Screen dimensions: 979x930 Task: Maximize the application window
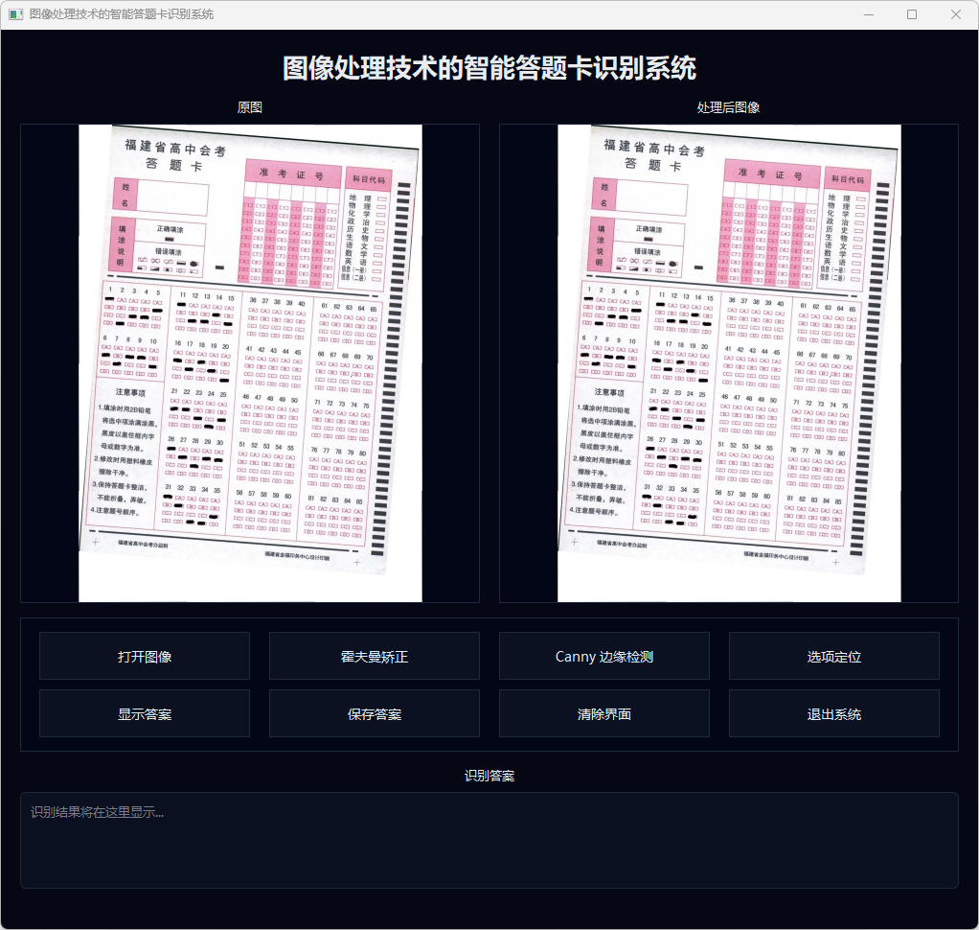[x=912, y=14]
